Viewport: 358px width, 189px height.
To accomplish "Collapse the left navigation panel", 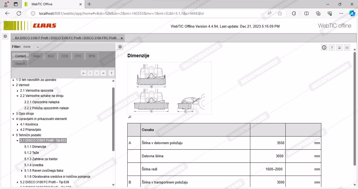I will 120,47.
